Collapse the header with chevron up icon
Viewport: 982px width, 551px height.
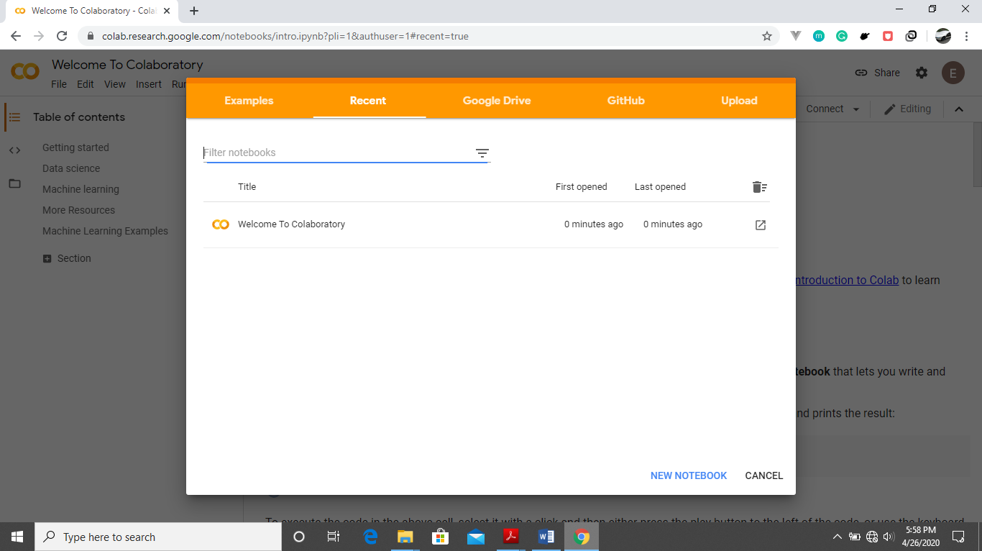[x=958, y=109]
